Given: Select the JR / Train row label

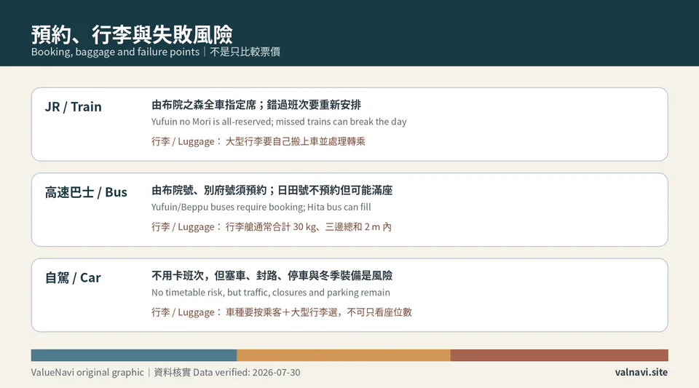Looking at the screenshot, I should tap(73, 107).
